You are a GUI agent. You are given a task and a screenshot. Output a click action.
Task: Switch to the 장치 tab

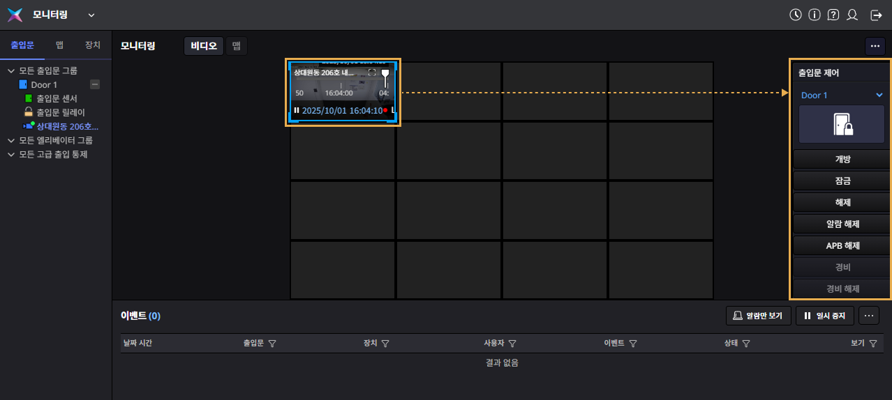92,45
